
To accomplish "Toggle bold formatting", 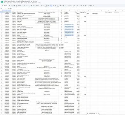I will (51, 6).
